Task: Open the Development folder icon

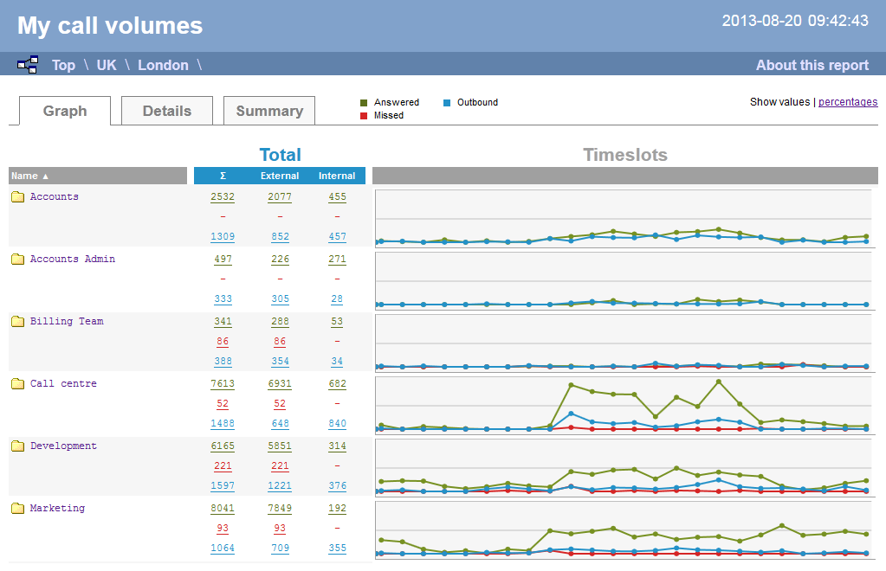Action: coord(17,446)
